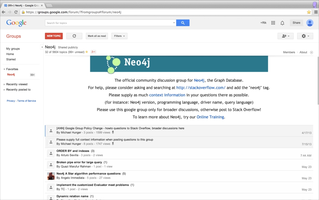Click avatar icon beside ORDER BY and indexes
Screen dimensions: 319x200
[51, 153]
